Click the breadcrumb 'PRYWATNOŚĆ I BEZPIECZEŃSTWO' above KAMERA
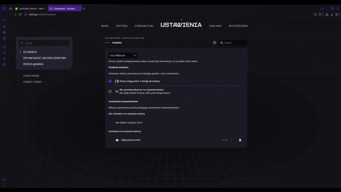 (x=124, y=38)
